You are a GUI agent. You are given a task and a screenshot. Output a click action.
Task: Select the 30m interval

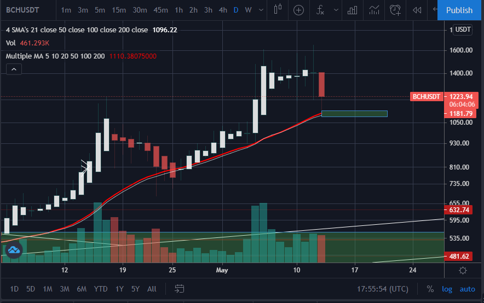click(x=140, y=10)
